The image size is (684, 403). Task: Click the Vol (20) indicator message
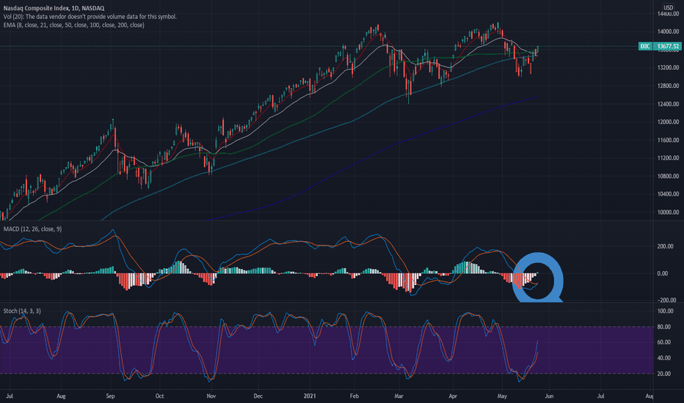coord(90,17)
